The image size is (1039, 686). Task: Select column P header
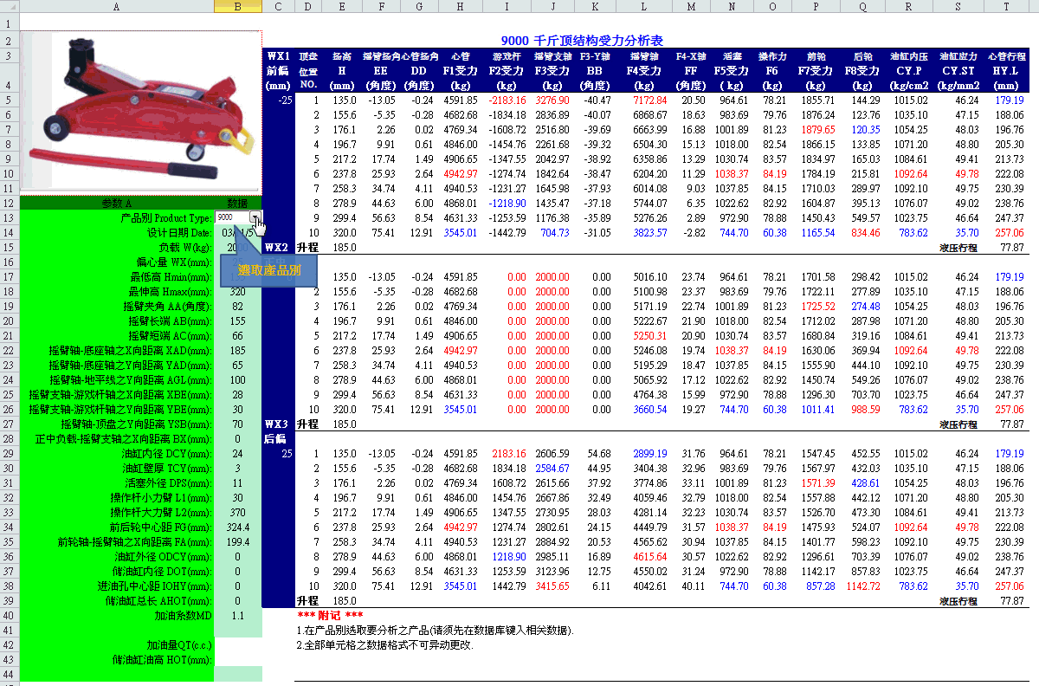(816, 6)
